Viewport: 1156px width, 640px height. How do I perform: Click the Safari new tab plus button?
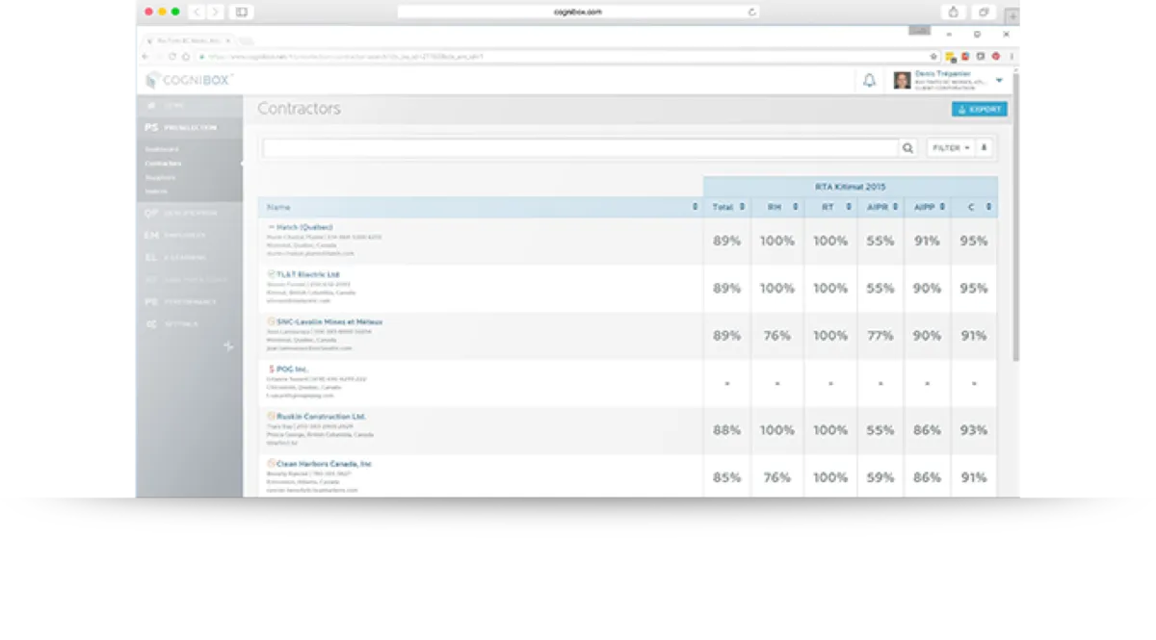1011,15
